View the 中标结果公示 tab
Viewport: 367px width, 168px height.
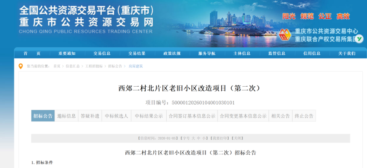(149, 116)
